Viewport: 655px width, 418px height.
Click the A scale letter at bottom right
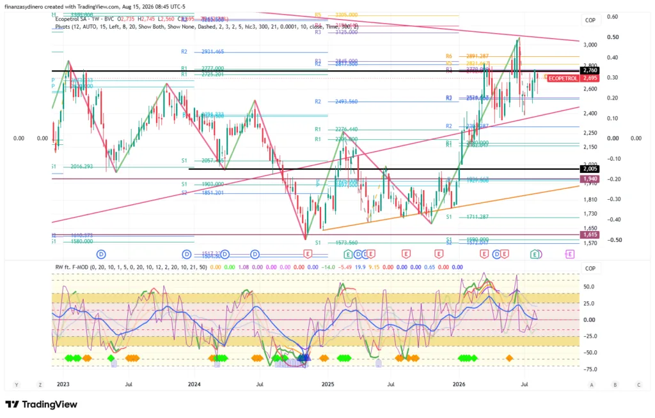pyautogui.click(x=592, y=385)
